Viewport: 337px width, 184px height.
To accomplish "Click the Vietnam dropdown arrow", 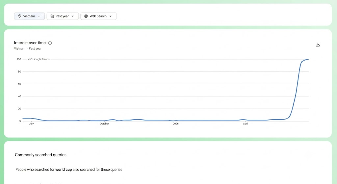I will 39,16.
